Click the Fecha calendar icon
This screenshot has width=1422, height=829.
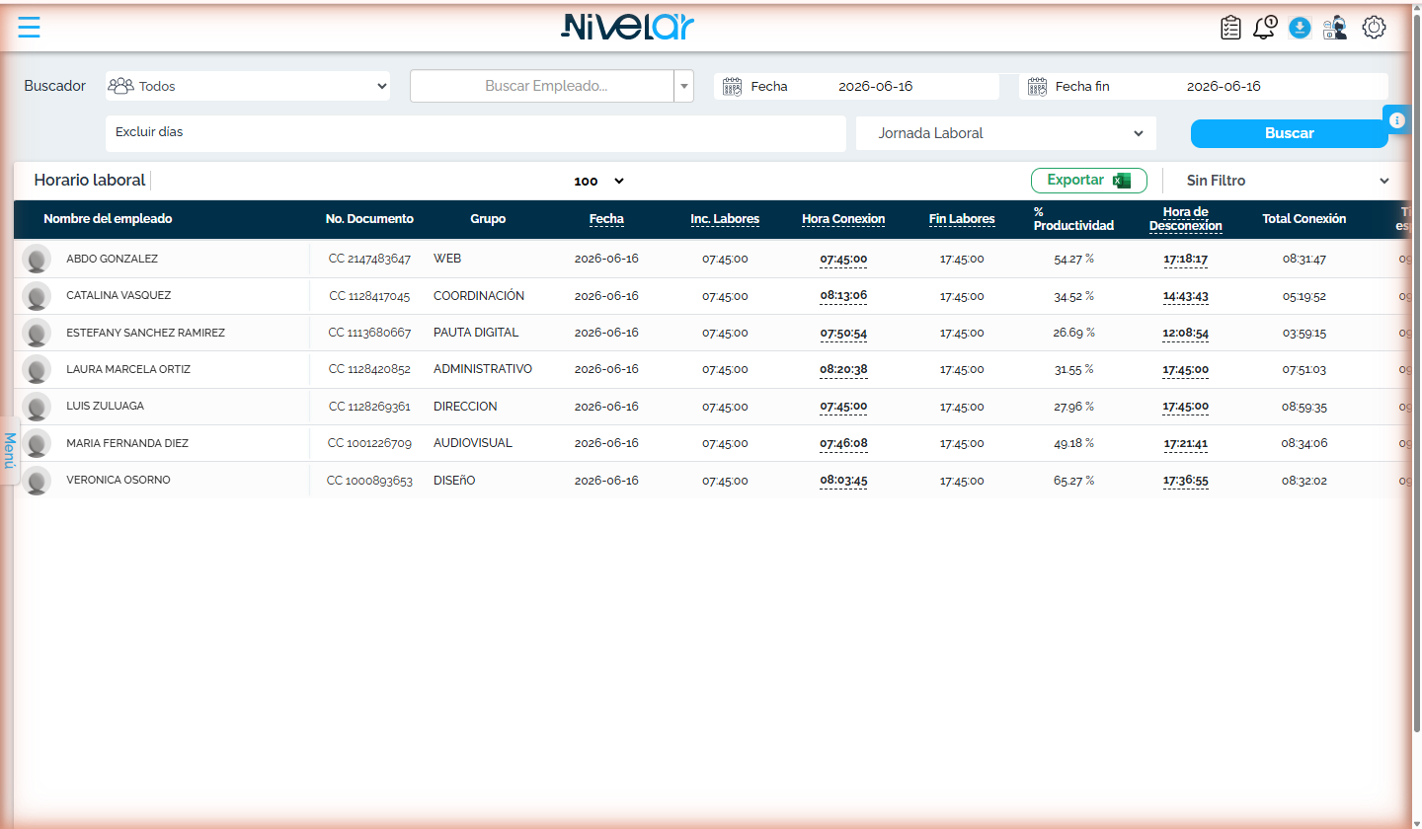pyautogui.click(x=732, y=86)
